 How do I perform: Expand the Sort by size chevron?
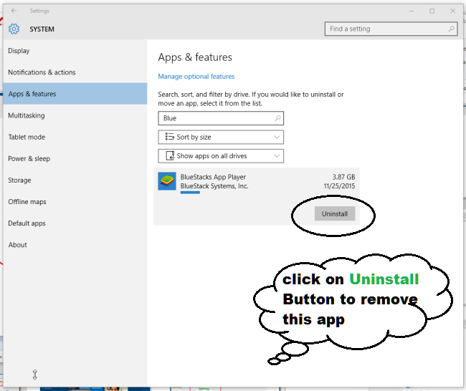277,137
